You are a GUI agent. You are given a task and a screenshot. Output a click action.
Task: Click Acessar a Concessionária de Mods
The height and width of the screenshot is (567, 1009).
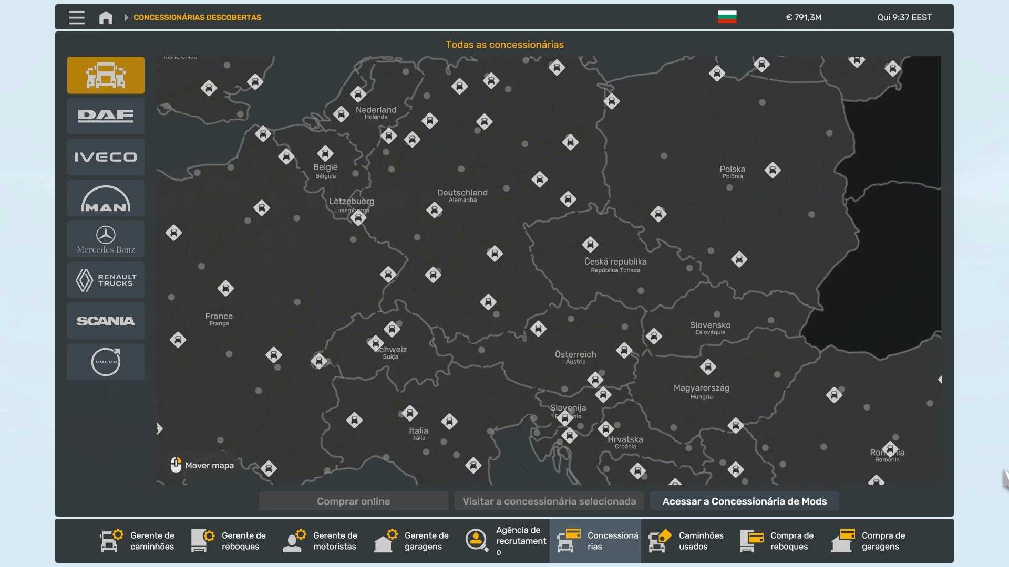click(x=744, y=501)
